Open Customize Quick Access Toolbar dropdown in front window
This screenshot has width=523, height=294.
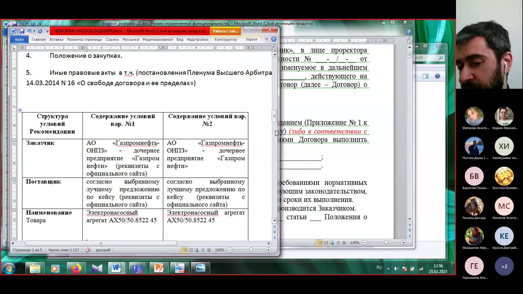[x=47, y=31]
